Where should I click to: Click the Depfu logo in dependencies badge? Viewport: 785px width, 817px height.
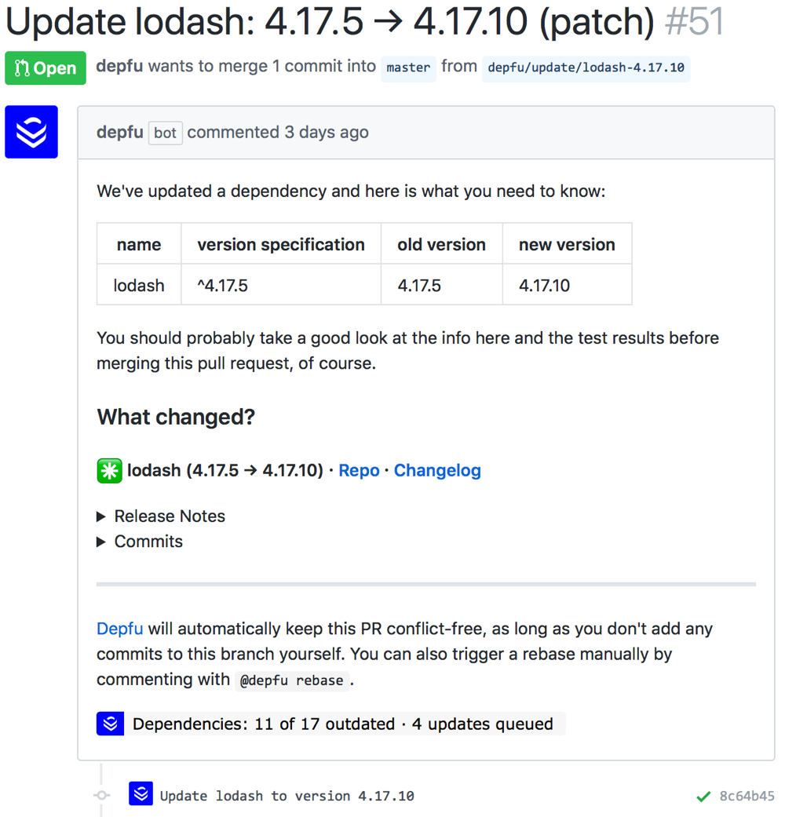click(x=111, y=724)
